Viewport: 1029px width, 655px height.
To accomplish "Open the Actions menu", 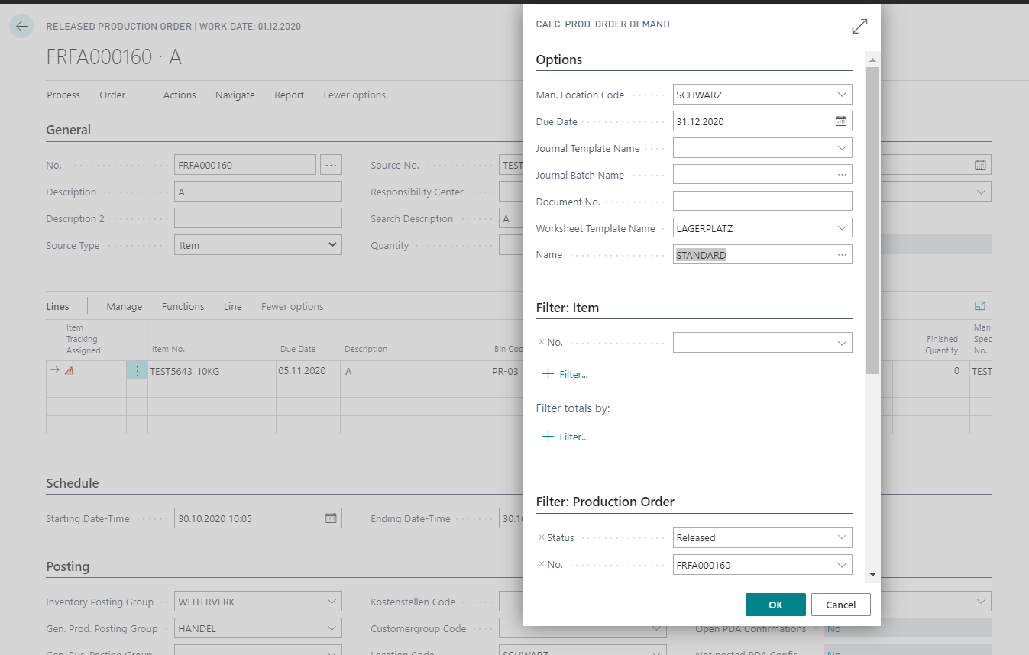I will (180, 95).
